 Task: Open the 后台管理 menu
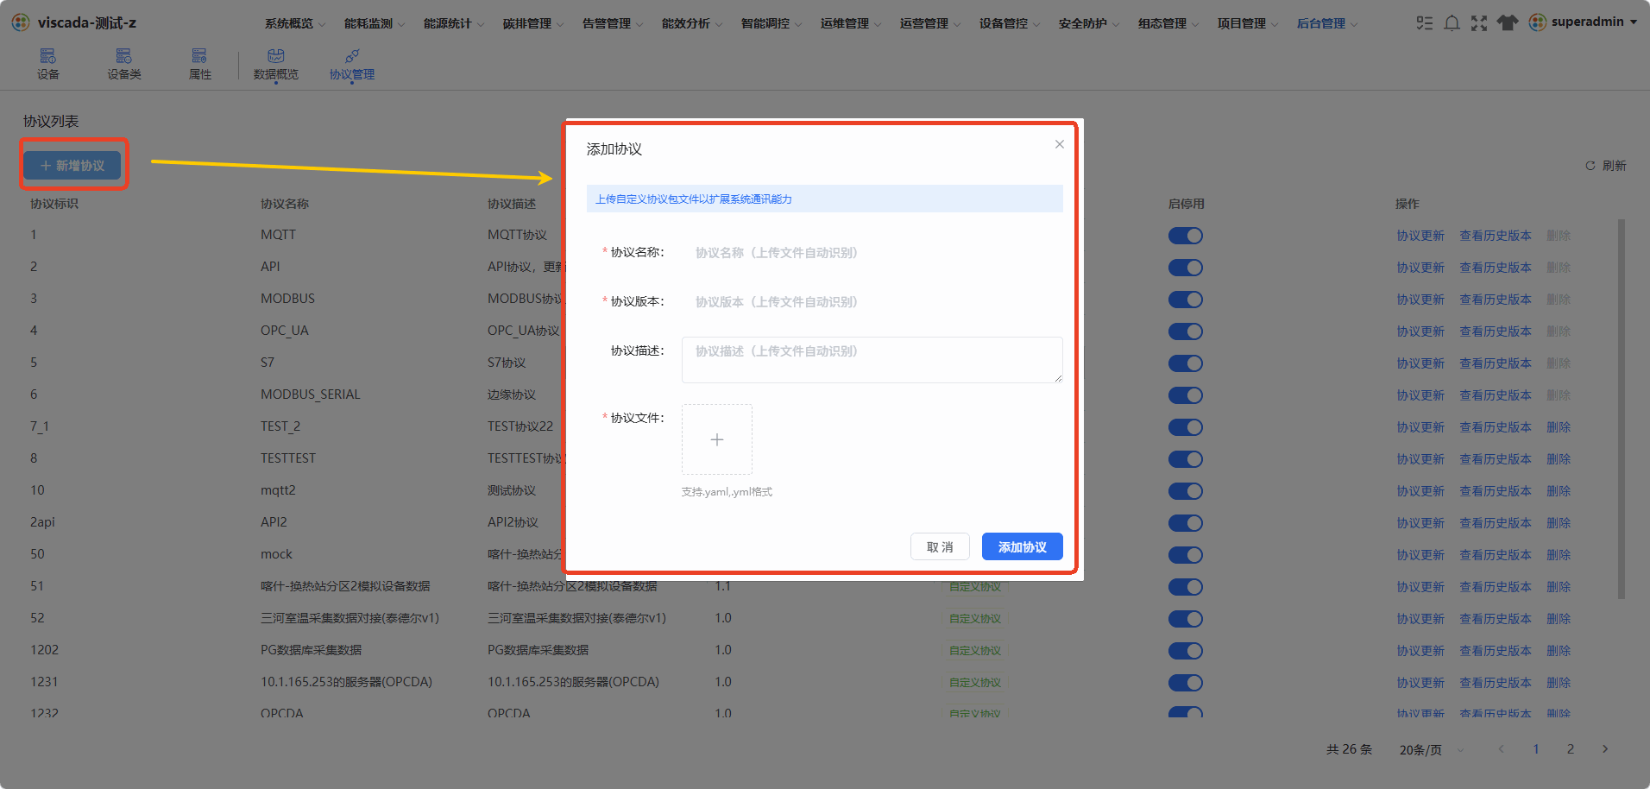pyautogui.click(x=1327, y=23)
